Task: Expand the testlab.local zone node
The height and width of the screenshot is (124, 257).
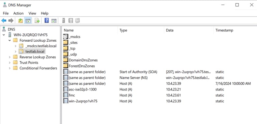Action: [15, 52]
